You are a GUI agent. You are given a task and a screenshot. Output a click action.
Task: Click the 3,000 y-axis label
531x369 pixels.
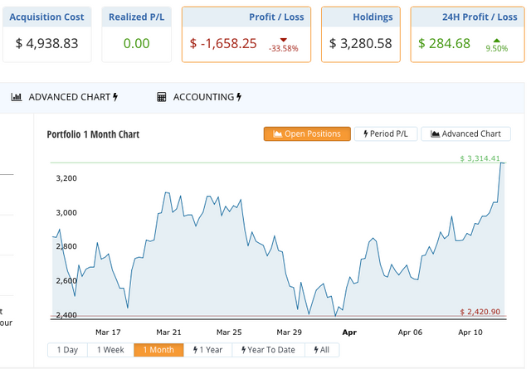66,212
